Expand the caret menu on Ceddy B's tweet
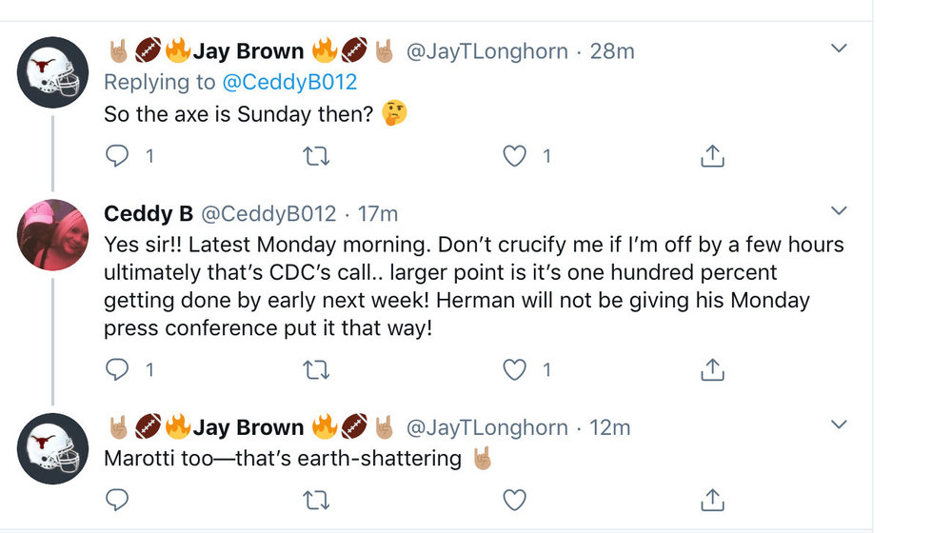Screen dimensions: 952x533 click(839, 209)
